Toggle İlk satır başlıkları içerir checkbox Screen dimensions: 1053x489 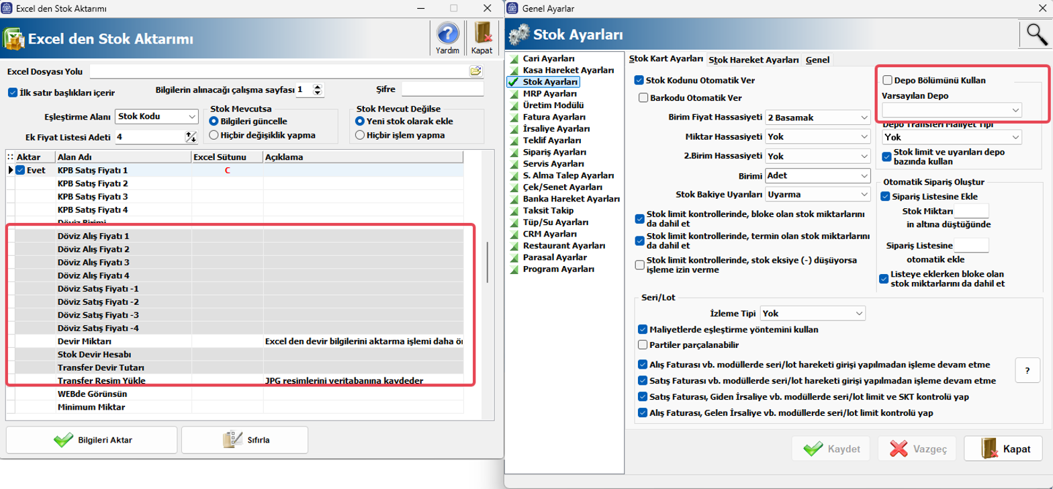point(13,93)
